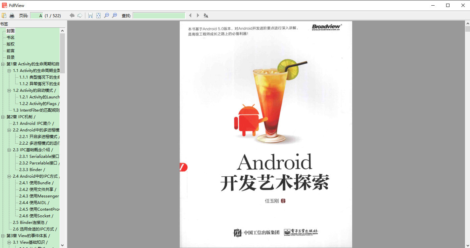Click the print icon in toolbar
Image resolution: width=470 pixels, height=248 pixels.
coord(12,16)
